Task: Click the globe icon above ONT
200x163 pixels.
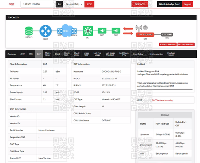Action: (145, 28)
